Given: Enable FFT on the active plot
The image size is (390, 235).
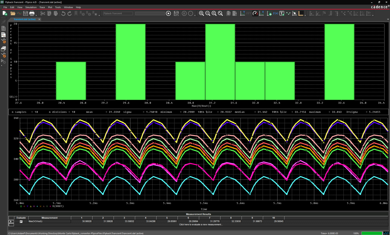Looking at the screenshot, I should [x=248, y=13].
